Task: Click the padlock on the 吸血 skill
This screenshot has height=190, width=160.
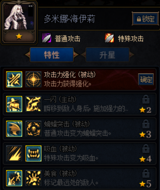Action: pyautogui.click(x=146, y=149)
